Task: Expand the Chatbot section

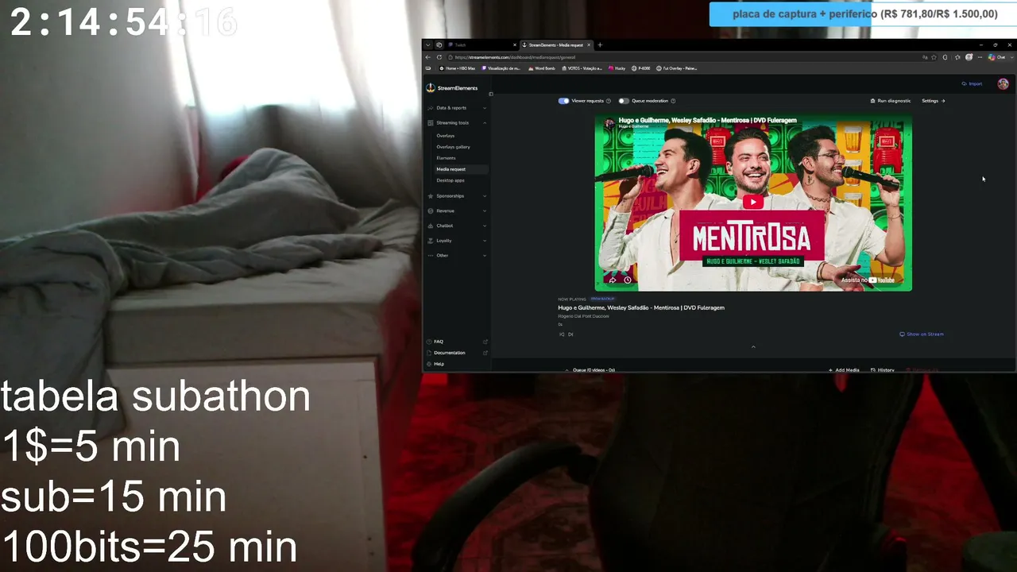Action: pos(456,226)
